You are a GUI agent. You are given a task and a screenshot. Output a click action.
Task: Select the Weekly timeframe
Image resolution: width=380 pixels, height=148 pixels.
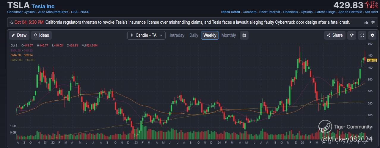click(210, 35)
